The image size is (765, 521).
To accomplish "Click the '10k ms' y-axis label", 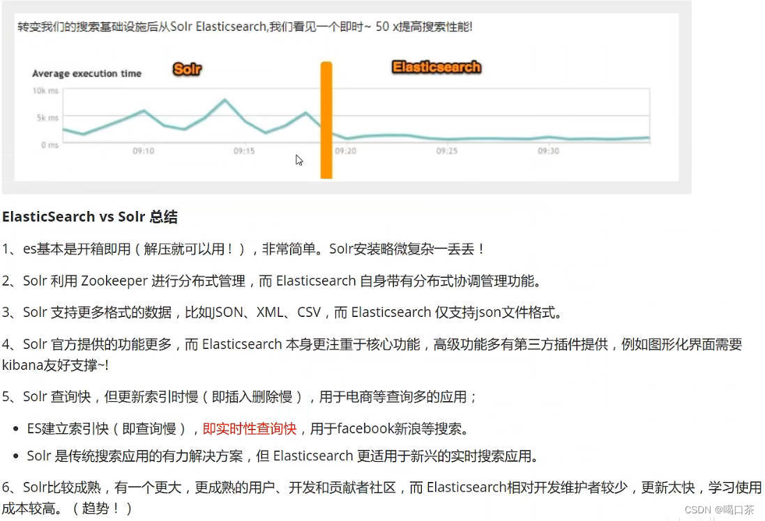I will pyautogui.click(x=45, y=91).
